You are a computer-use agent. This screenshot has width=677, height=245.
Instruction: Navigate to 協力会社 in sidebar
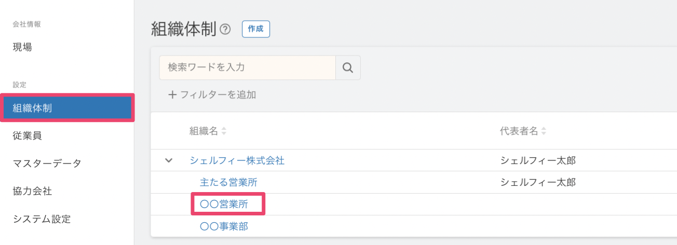click(x=32, y=191)
